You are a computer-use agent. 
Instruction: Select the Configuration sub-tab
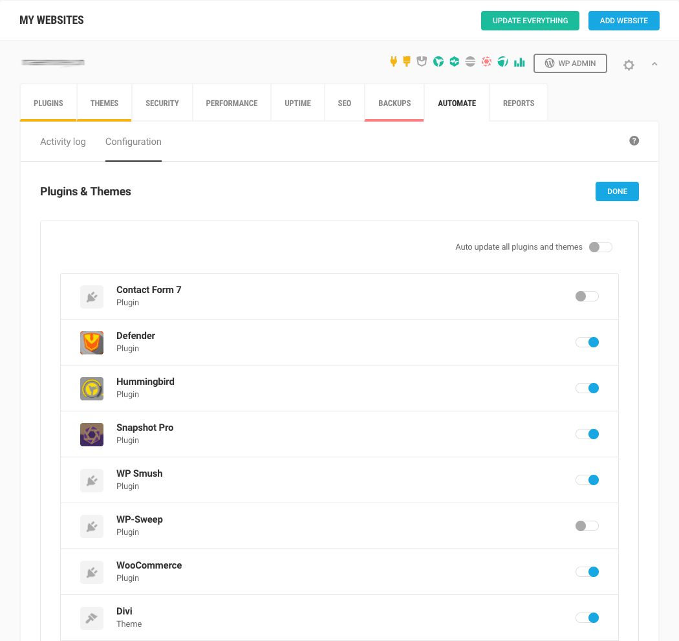133,142
